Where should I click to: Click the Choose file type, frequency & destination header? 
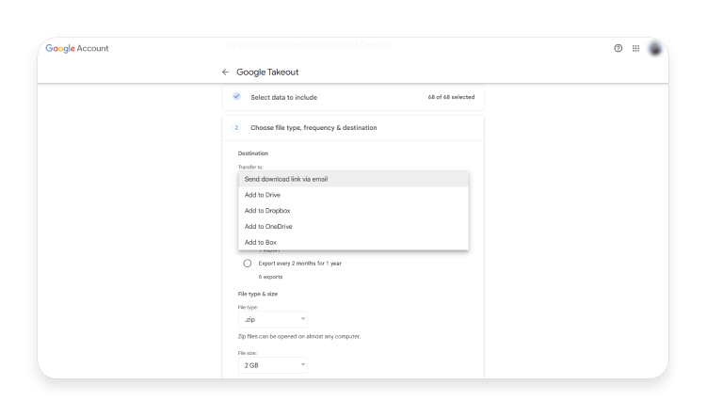313,128
